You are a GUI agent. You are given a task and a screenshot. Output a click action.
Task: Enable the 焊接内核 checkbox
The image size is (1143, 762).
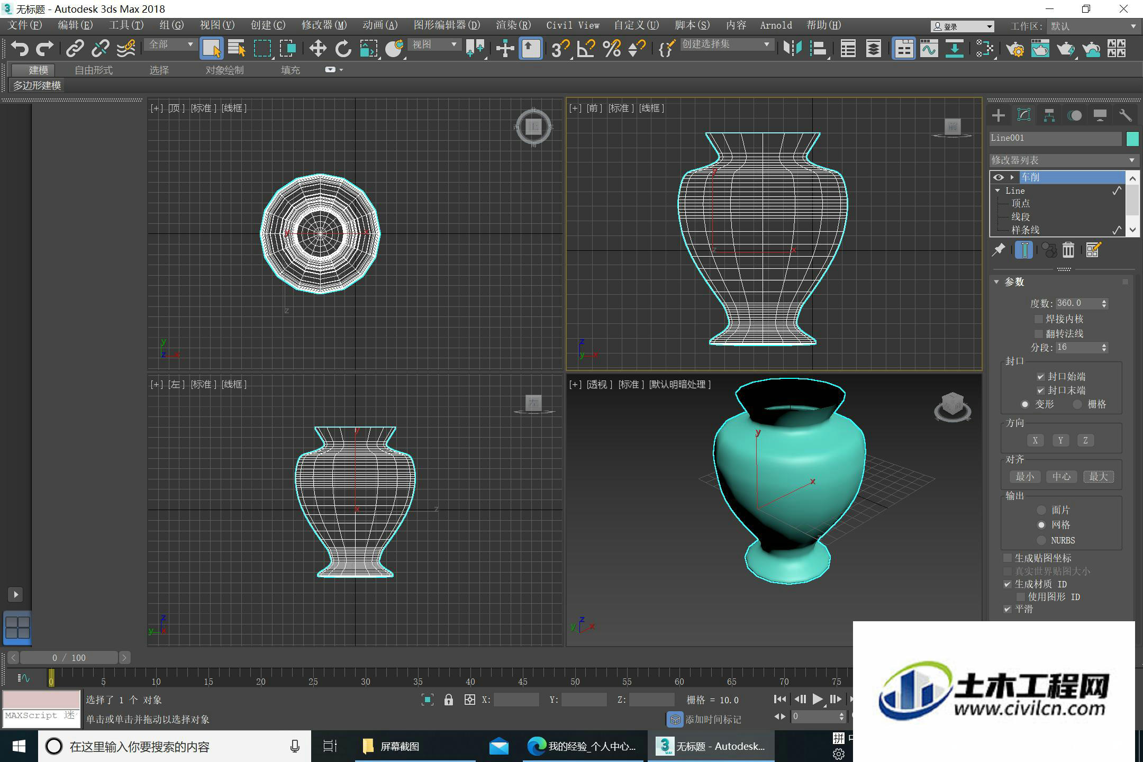click(x=1038, y=319)
